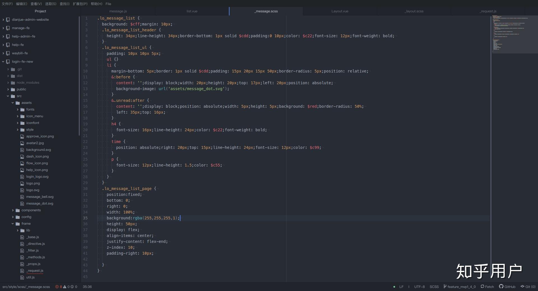Click the UTF-8 encoding selector
Viewport: 538px width, 291px height.
point(419,287)
